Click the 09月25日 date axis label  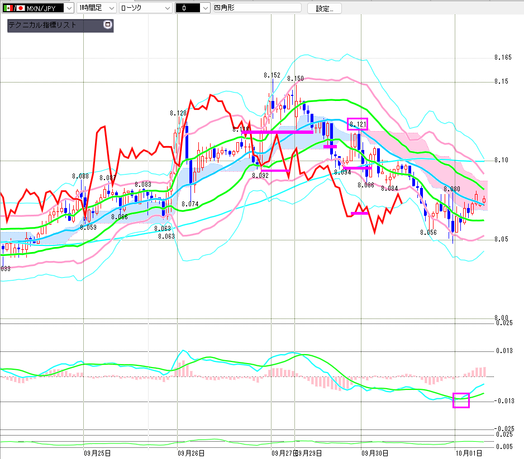(97, 453)
